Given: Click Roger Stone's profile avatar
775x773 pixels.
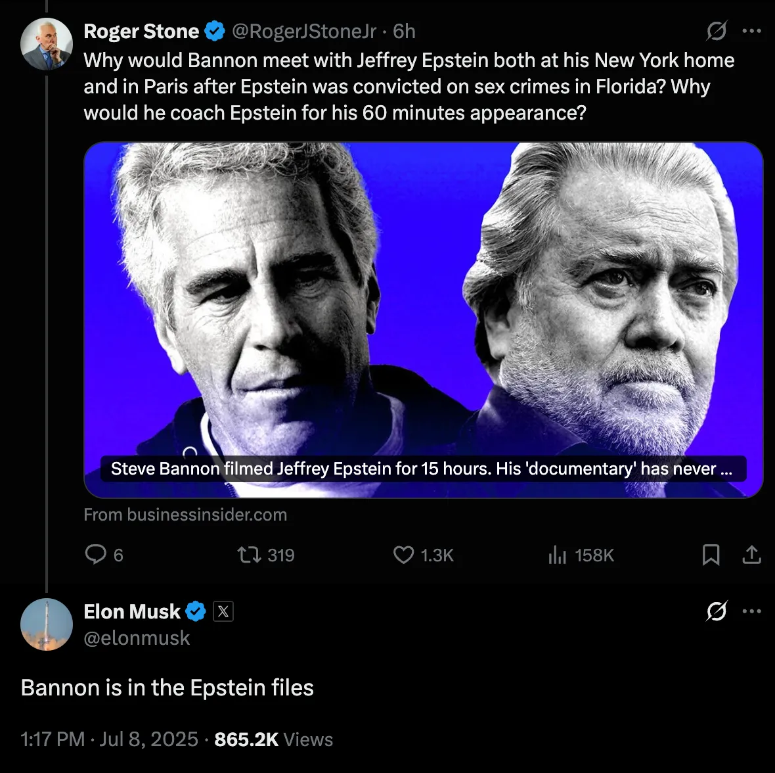Looking at the screenshot, I should [47, 45].
